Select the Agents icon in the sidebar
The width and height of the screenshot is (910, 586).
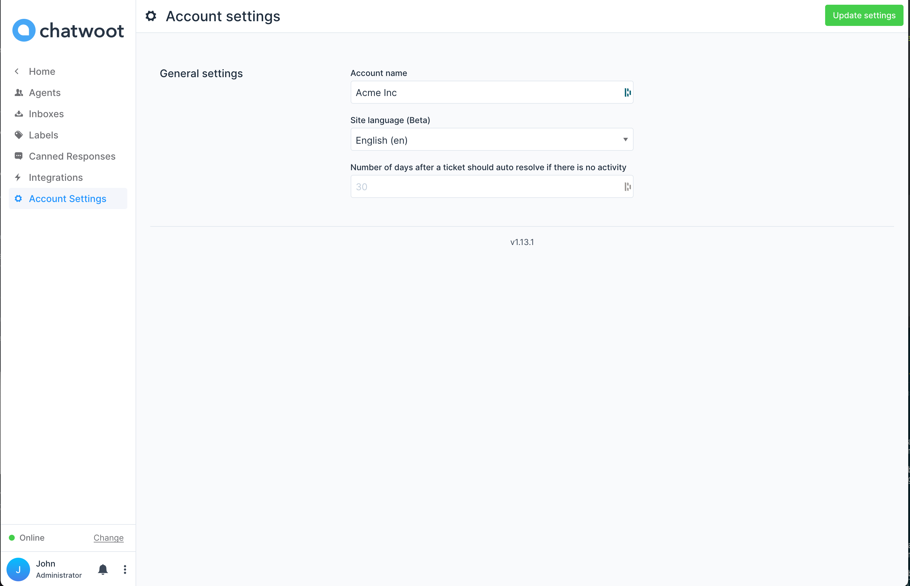coord(19,92)
